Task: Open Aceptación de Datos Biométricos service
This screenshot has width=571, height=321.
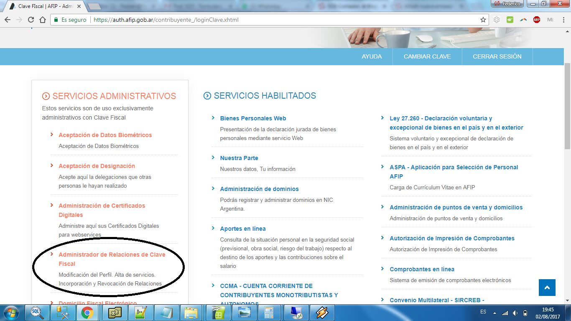Action: pos(105,135)
